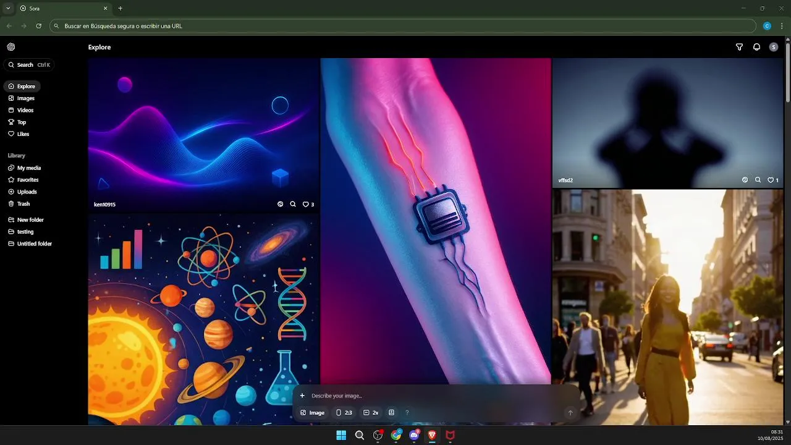Open notifications bell
Viewport: 791px width, 445px height.
pos(756,47)
